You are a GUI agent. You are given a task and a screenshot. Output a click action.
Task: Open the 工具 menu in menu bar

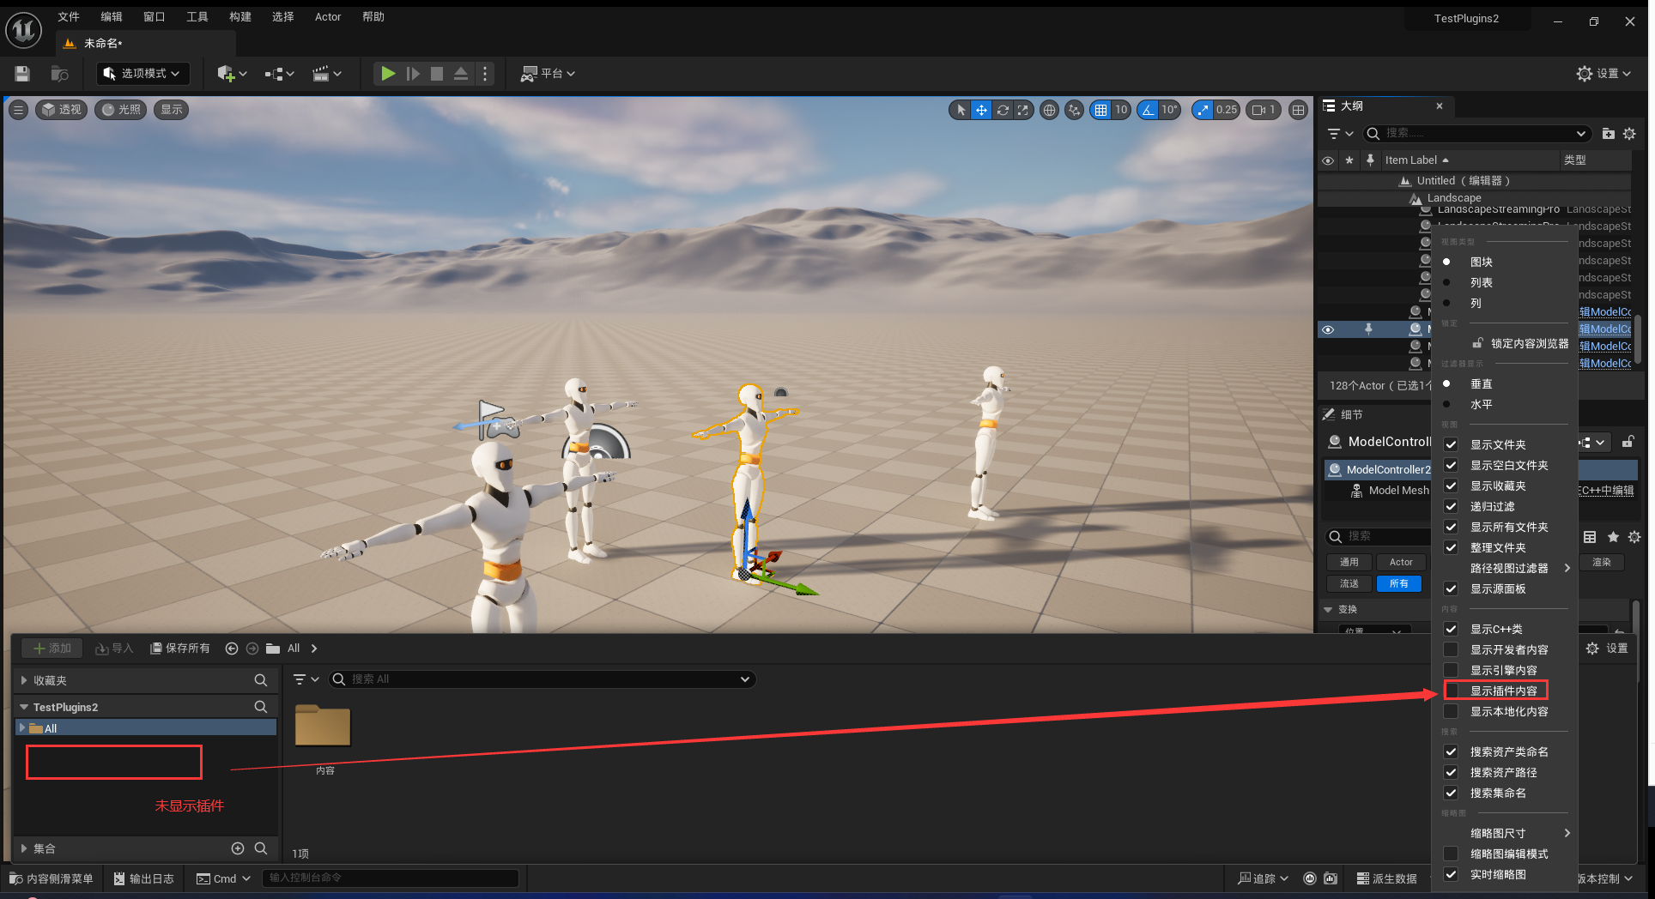click(197, 17)
